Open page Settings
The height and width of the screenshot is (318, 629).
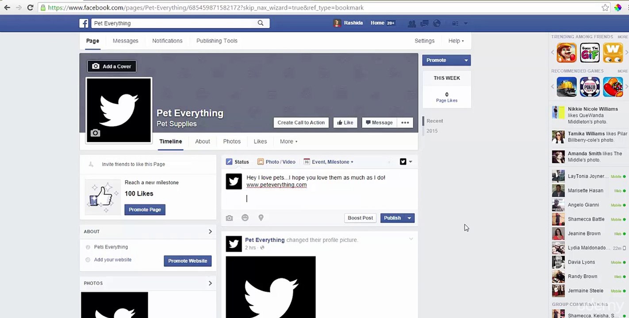[425, 41]
